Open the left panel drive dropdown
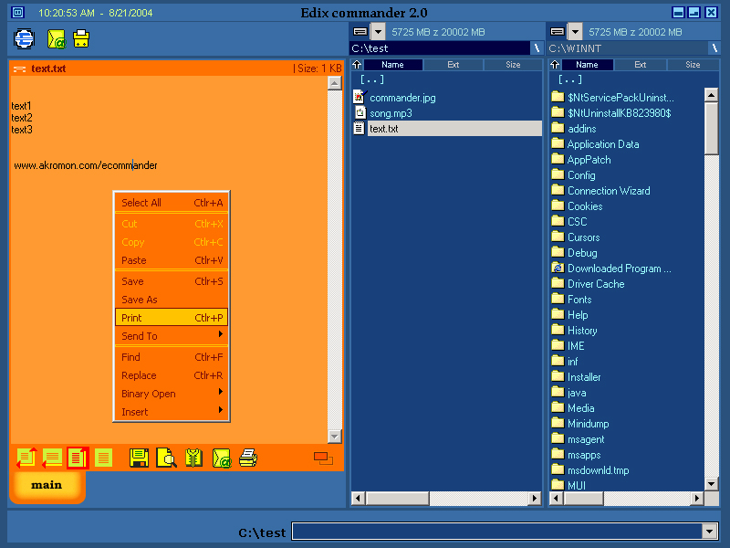The height and width of the screenshot is (548, 730). tap(378, 32)
